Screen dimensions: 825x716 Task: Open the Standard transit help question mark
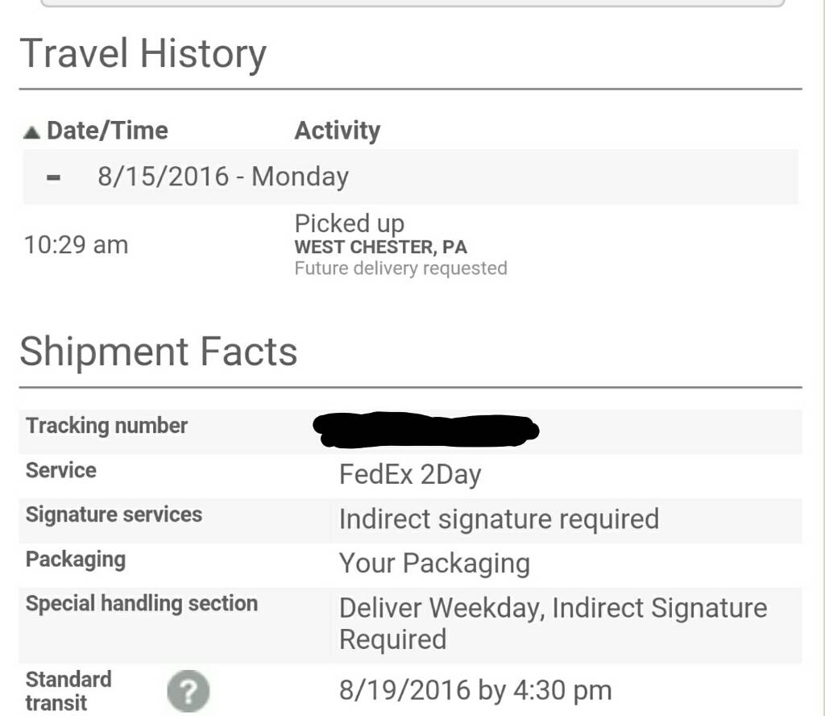click(x=189, y=691)
